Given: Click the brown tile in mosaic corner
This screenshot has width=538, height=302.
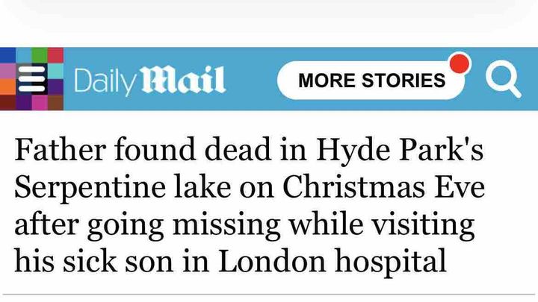Looking at the screenshot, I should click(x=55, y=103).
